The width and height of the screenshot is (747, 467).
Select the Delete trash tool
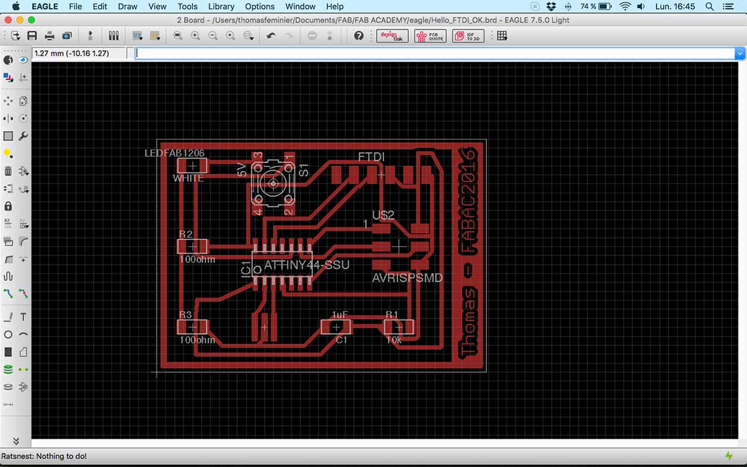click(x=8, y=171)
